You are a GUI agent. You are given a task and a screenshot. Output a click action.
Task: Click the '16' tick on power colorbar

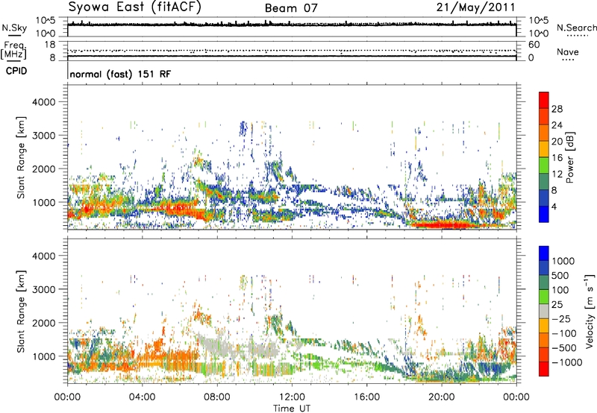[557, 158]
